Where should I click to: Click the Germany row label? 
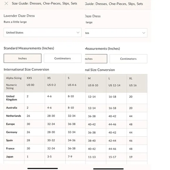tap(12, 132)
